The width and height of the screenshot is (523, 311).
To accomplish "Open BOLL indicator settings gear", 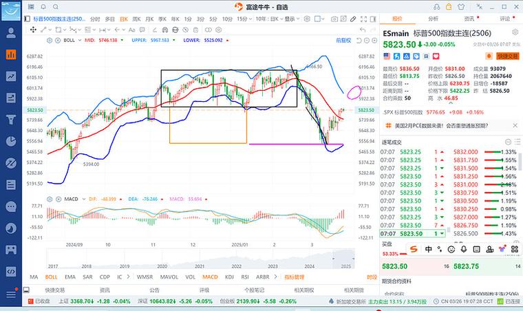I will tap(50, 41).
